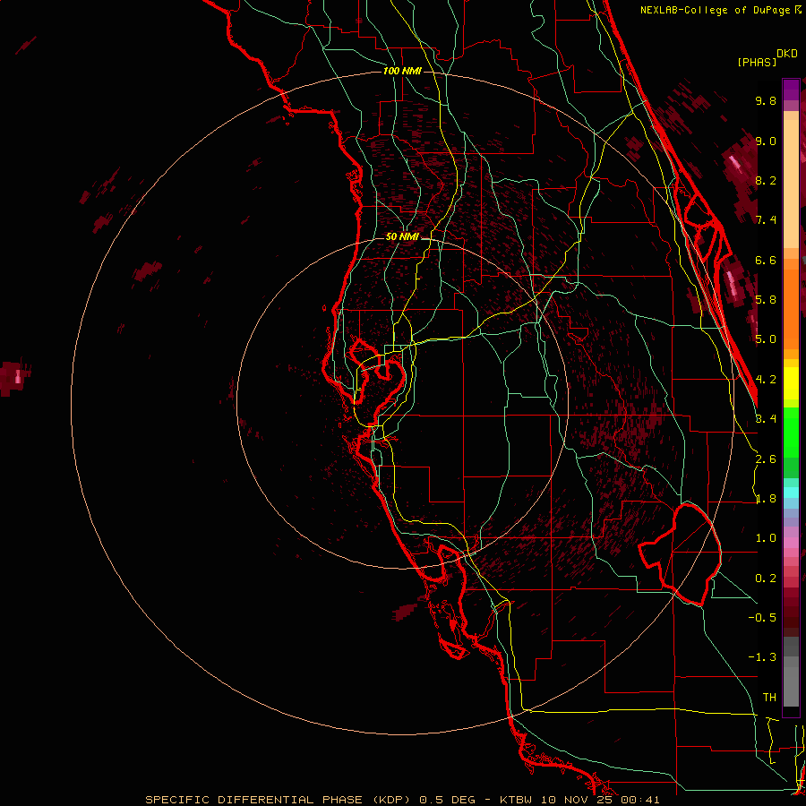
Task: Click the TH label on the color scale
Action: tap(769, 698)
